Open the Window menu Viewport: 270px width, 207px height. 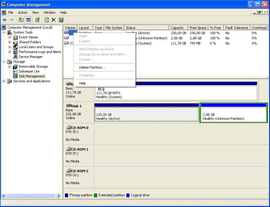[49, 12]
